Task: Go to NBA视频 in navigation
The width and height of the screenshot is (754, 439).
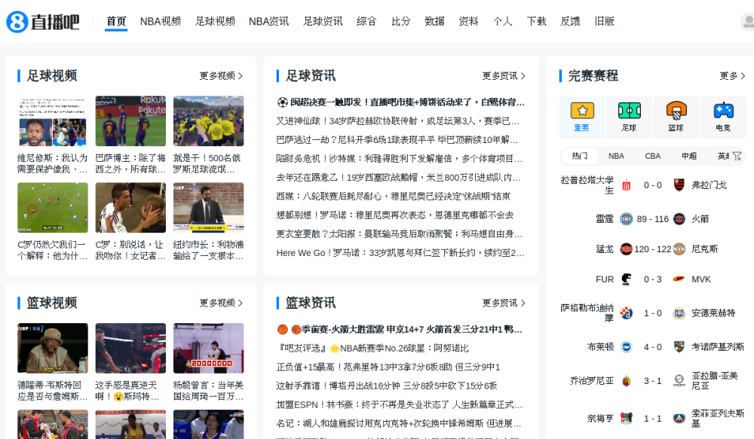Action: point(161,21)
